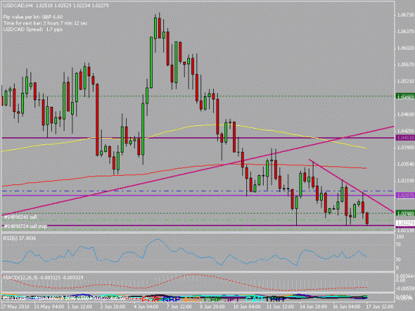Click the '4 Jun 04:00' time axis label
Viewport: 415px width, 311px height.
tap(146, 307)
